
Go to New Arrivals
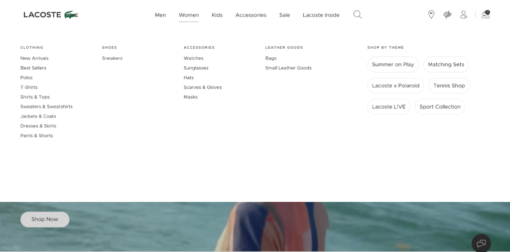point(34,58)
